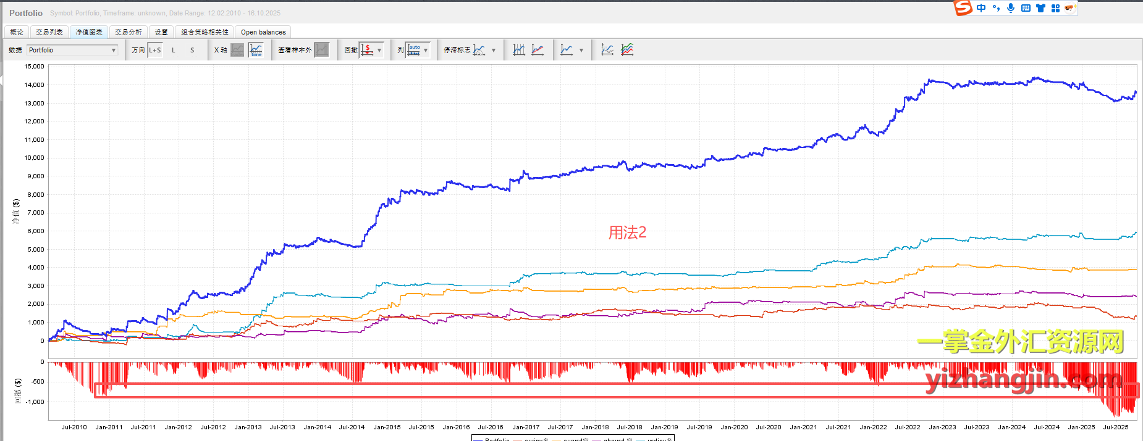Click the bar chart icon in the toolbar
Image resolution: width=1143 pixels, height=441 pixels.
519,50
